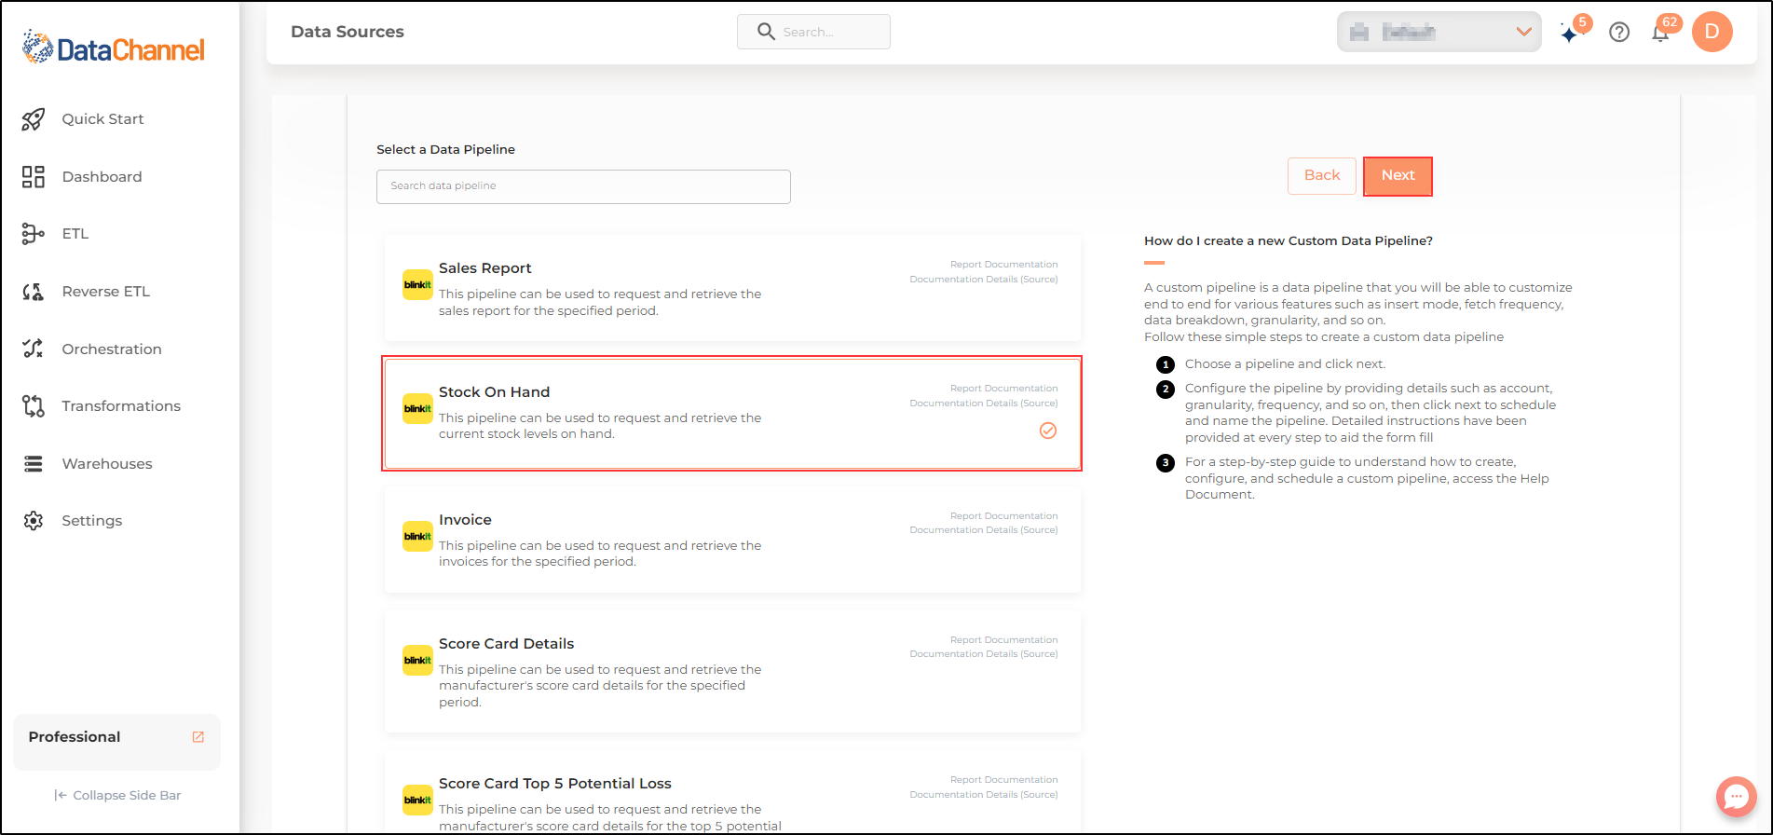Viewport: 1773px width, 835px height.
Task: Click the Next button
Action: 1398,176
